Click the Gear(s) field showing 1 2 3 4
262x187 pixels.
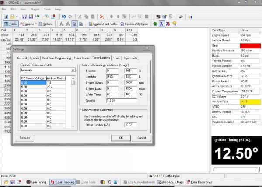tap(121, 101)
